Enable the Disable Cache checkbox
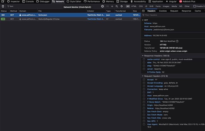The height and width of the screenshot is (131, 205). [x=195, y=6]
